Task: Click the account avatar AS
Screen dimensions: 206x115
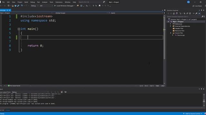Action: tap(188, 2)
